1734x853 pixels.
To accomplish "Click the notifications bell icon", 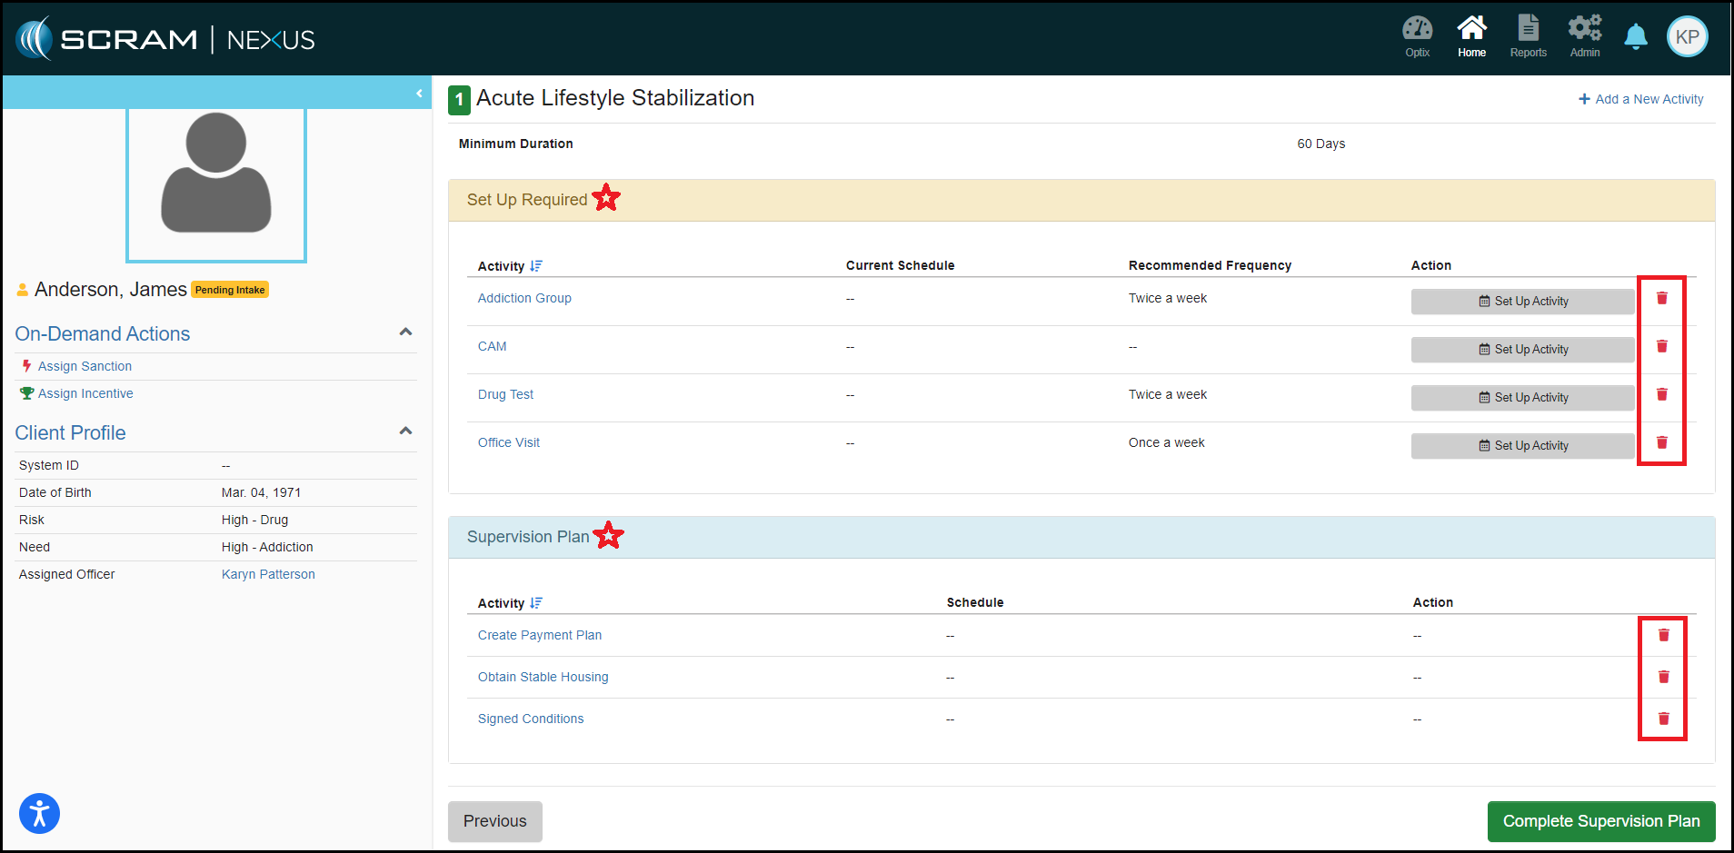I will 1635,37.
